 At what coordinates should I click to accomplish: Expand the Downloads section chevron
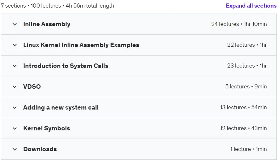(15, 149)
